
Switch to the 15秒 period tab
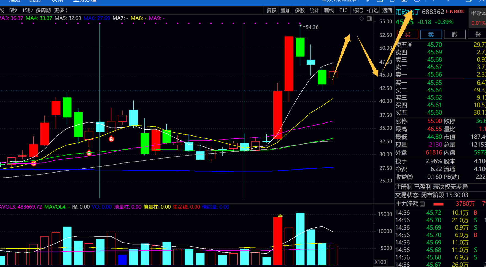(27, 10)
